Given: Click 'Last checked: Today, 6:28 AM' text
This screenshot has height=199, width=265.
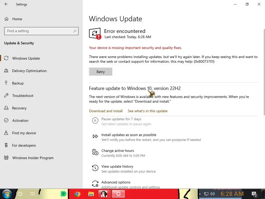Looking at the screenshot, I should tap(128, 37).
